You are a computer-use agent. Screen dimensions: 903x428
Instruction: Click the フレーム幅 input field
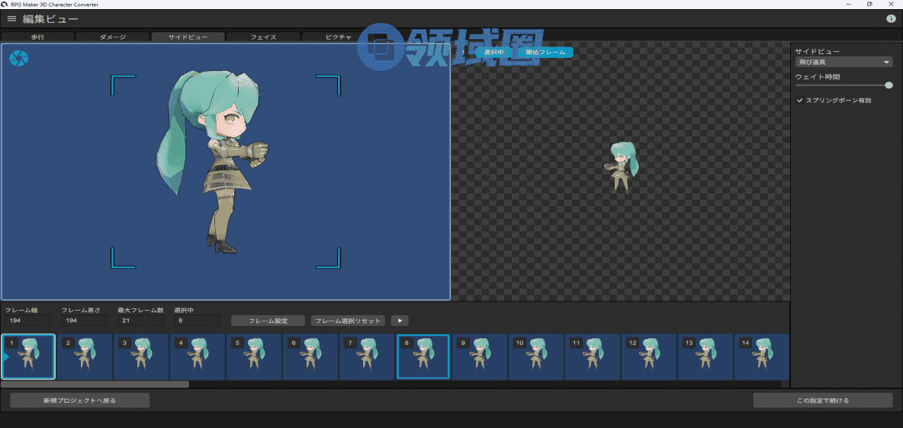(x=27, y=321)
